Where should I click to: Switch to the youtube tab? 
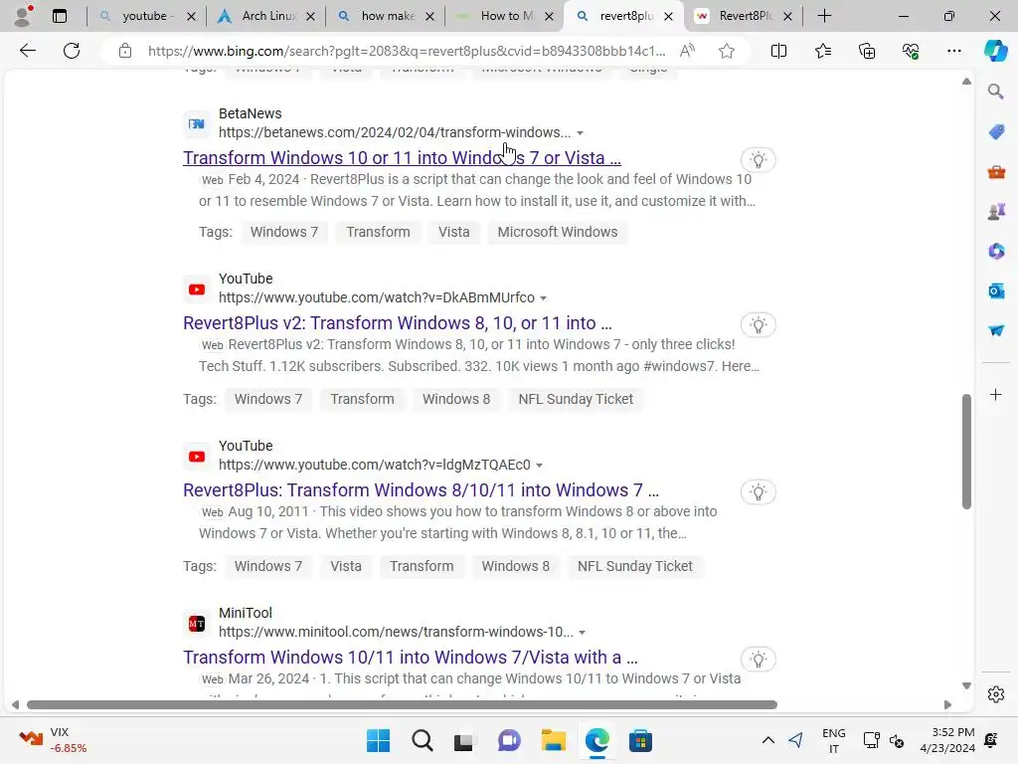[145, 16]
